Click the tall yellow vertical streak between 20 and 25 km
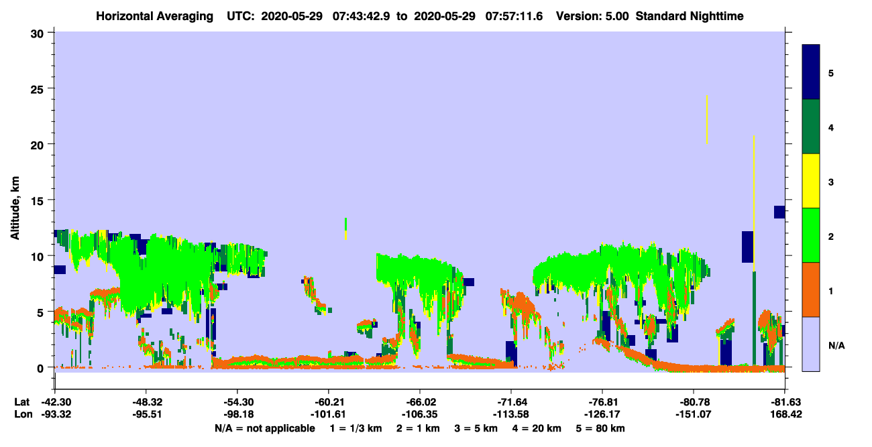872x447 pixels. 707,119
